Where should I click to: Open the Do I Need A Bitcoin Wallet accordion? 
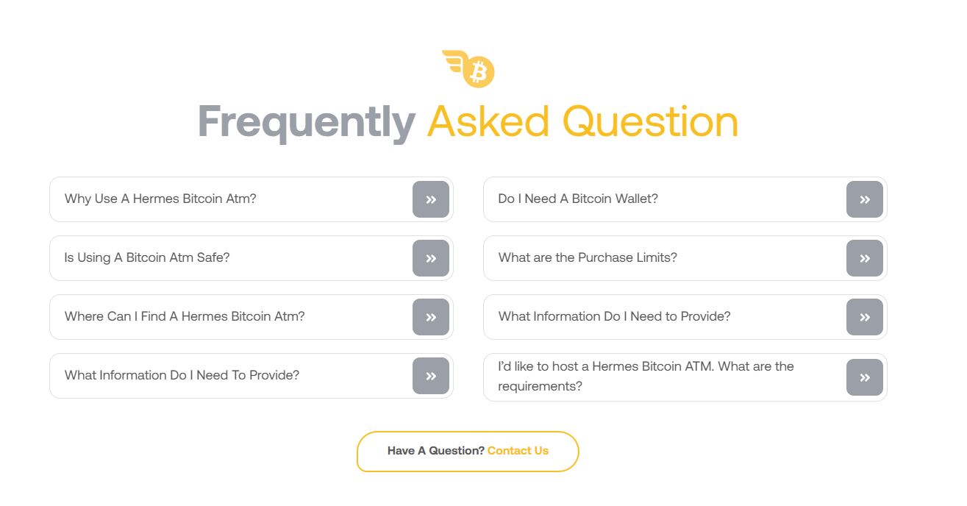578,199
